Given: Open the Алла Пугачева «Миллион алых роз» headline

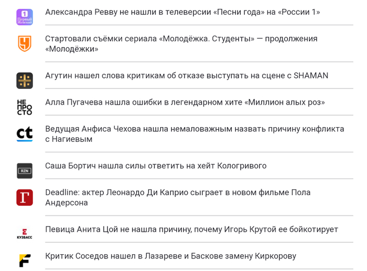Looking at the screenshot, I should click(x=185, y=102).
